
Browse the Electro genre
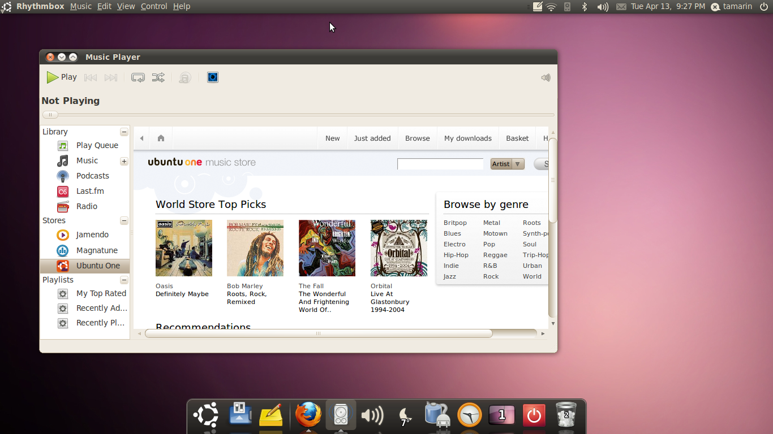click(x=454, y=244)
